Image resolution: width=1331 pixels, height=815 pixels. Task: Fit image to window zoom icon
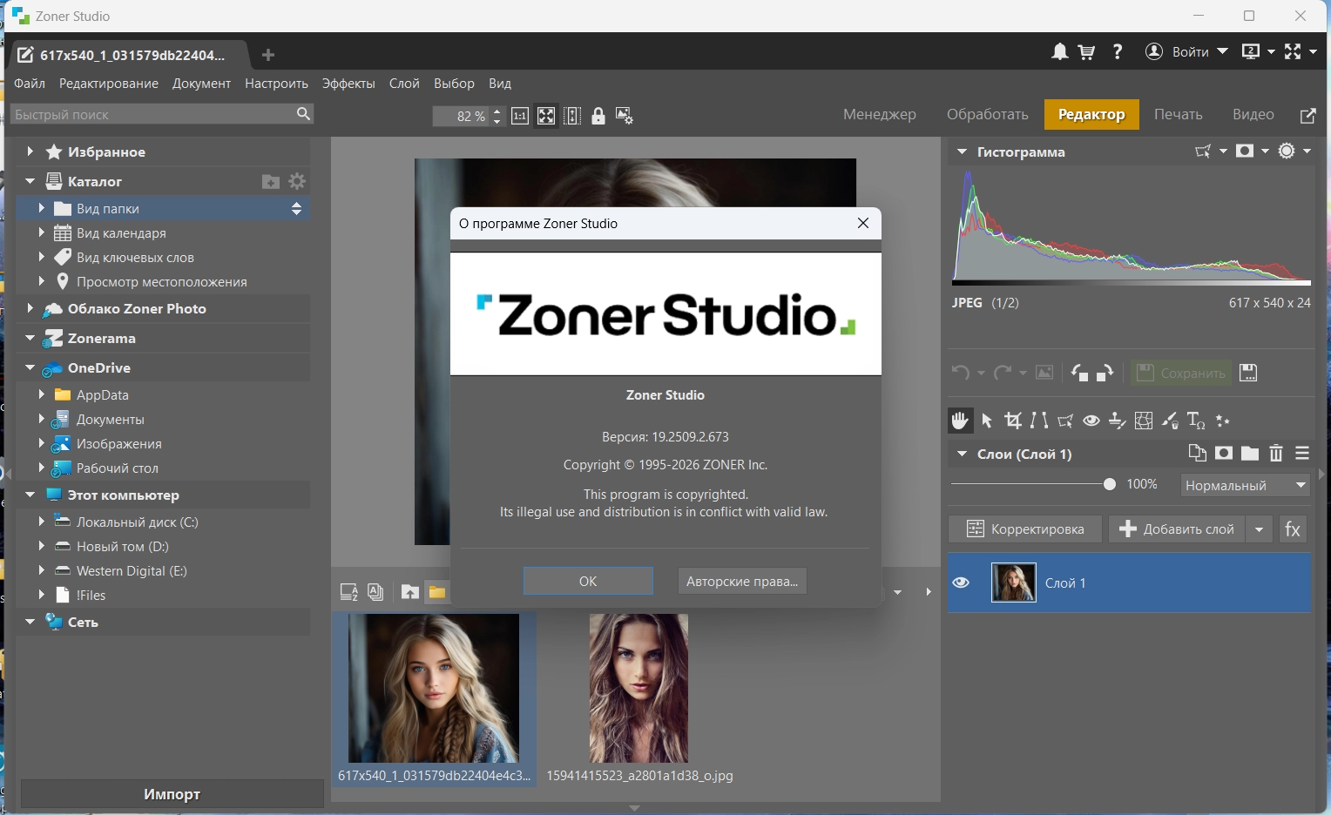click(546, 116)
